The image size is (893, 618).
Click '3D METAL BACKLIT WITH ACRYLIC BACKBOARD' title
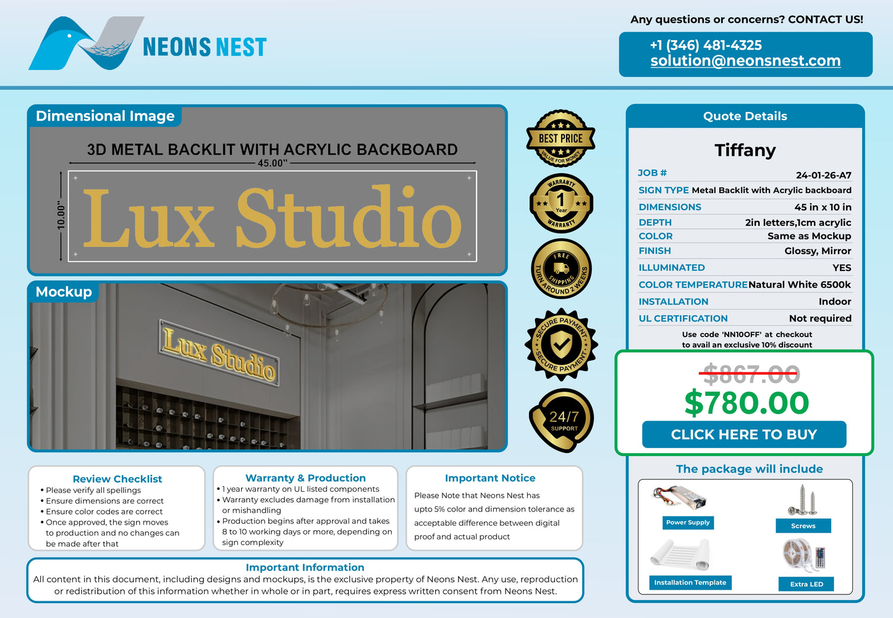(x=273, y=149)
